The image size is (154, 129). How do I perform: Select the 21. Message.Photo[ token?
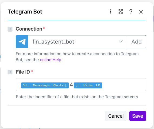click(x=45, y=85)
